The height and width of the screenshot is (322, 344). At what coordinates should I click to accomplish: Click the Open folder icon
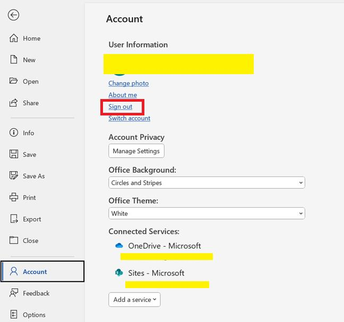[x=13, y=81]
